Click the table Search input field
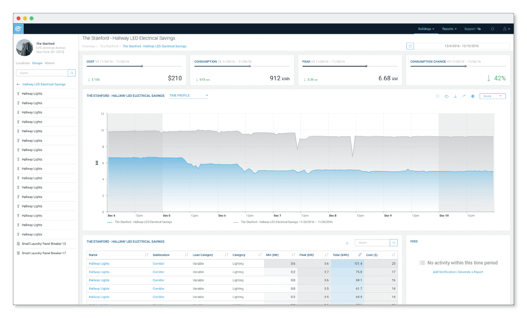 point(373,242)
